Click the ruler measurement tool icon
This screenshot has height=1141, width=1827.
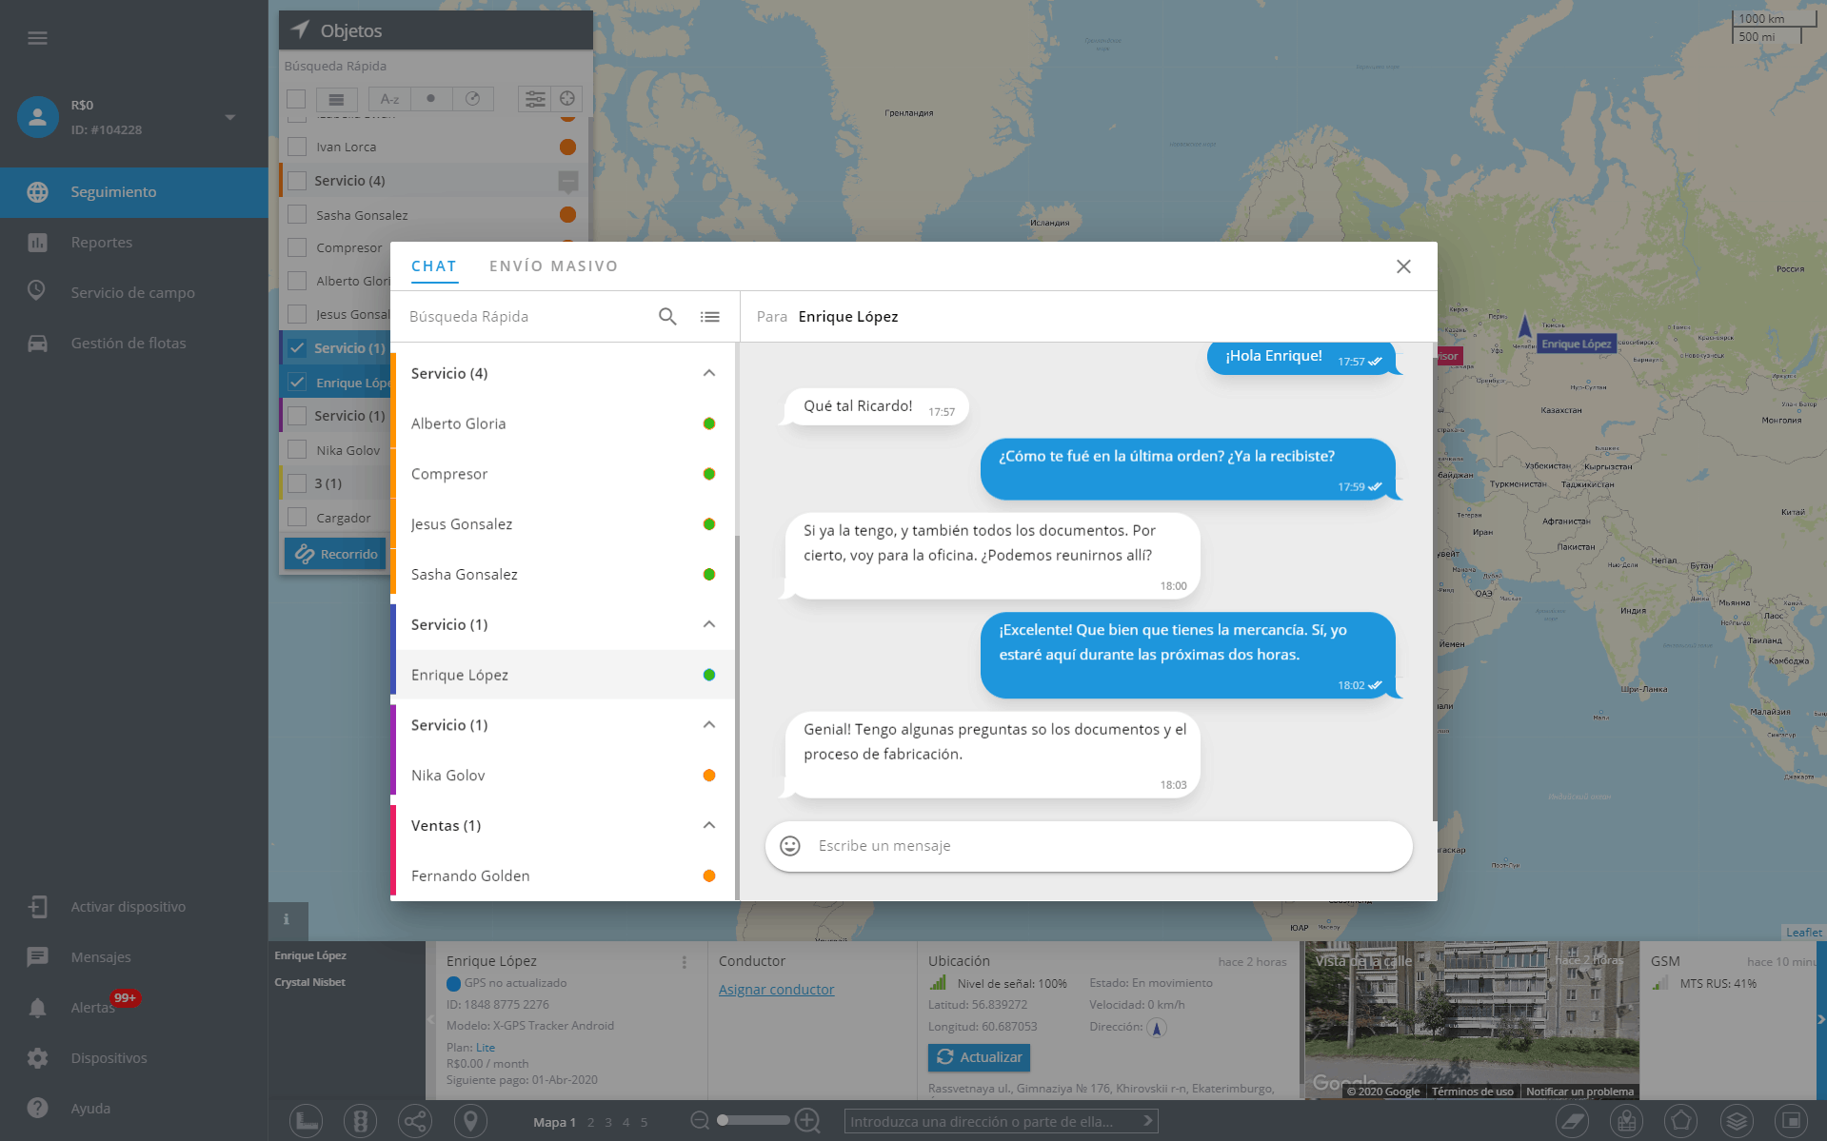click(x=307, y=1121)
